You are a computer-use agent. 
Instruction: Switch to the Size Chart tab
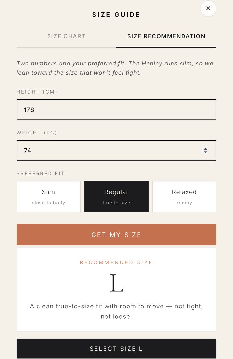[66, 36]
